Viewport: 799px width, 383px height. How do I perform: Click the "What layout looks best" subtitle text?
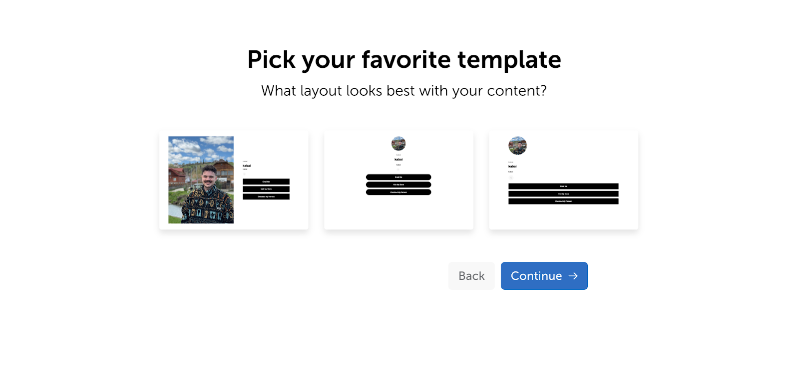(404, 91)
